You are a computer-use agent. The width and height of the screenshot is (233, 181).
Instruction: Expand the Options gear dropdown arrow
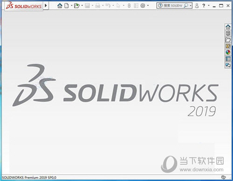(148, 6)
